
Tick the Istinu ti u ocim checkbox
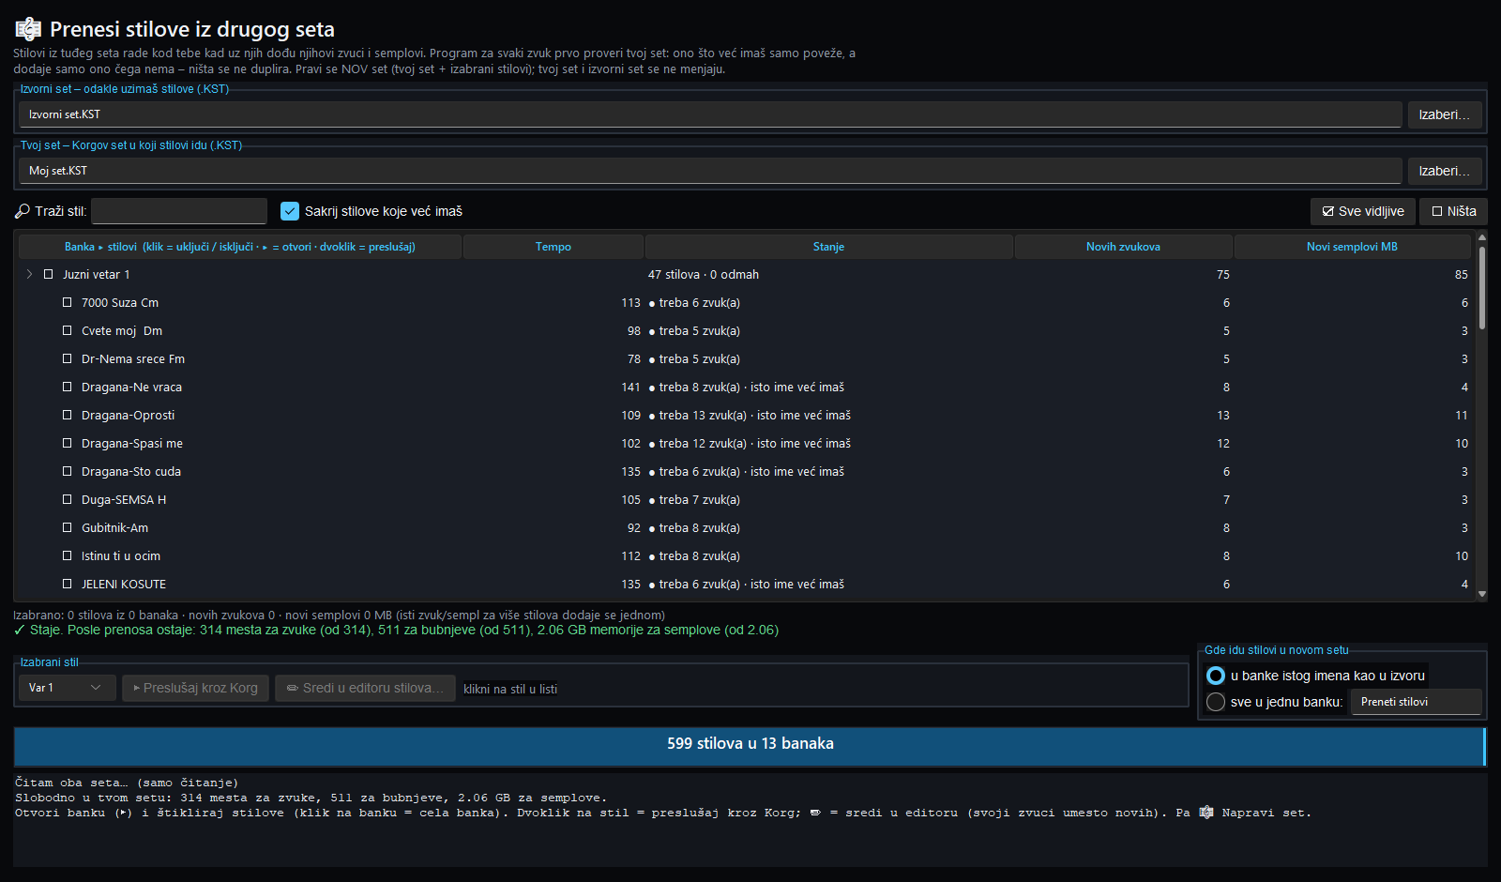[68, 555]
